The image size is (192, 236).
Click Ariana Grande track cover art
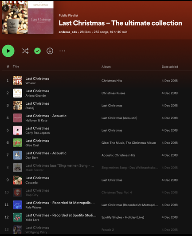click(17, 93)
